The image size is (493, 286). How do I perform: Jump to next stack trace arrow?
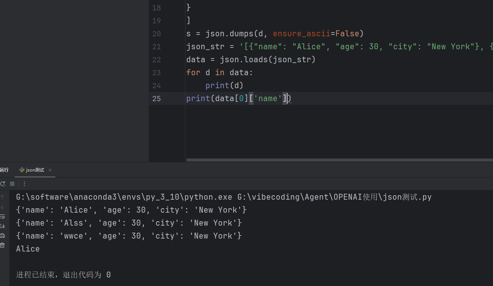point(3,207)
